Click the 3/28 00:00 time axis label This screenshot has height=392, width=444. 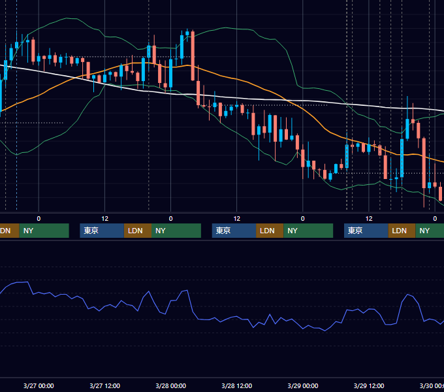171,385
